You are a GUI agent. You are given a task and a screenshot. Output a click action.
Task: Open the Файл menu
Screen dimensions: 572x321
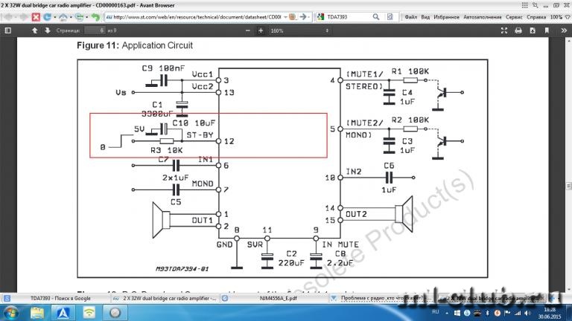411,17
